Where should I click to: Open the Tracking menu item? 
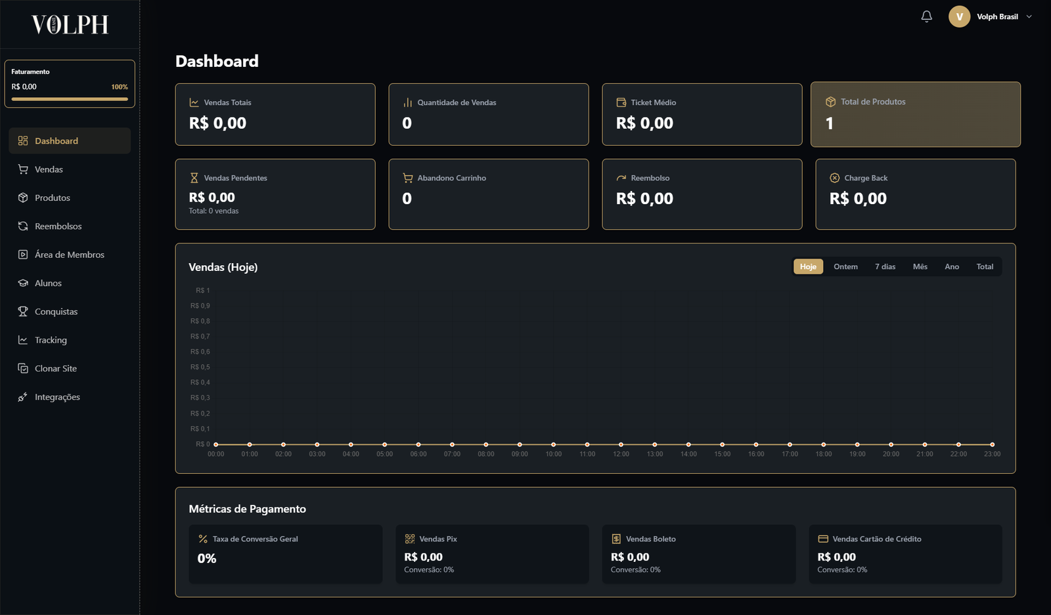pos(51,340)
